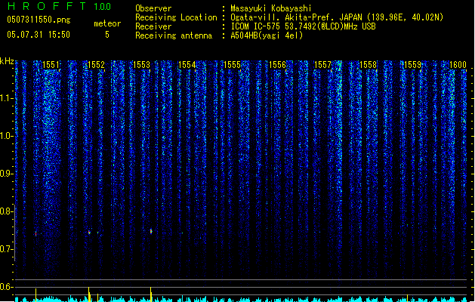Select the file name 0507311550.png

coord(39,20)
